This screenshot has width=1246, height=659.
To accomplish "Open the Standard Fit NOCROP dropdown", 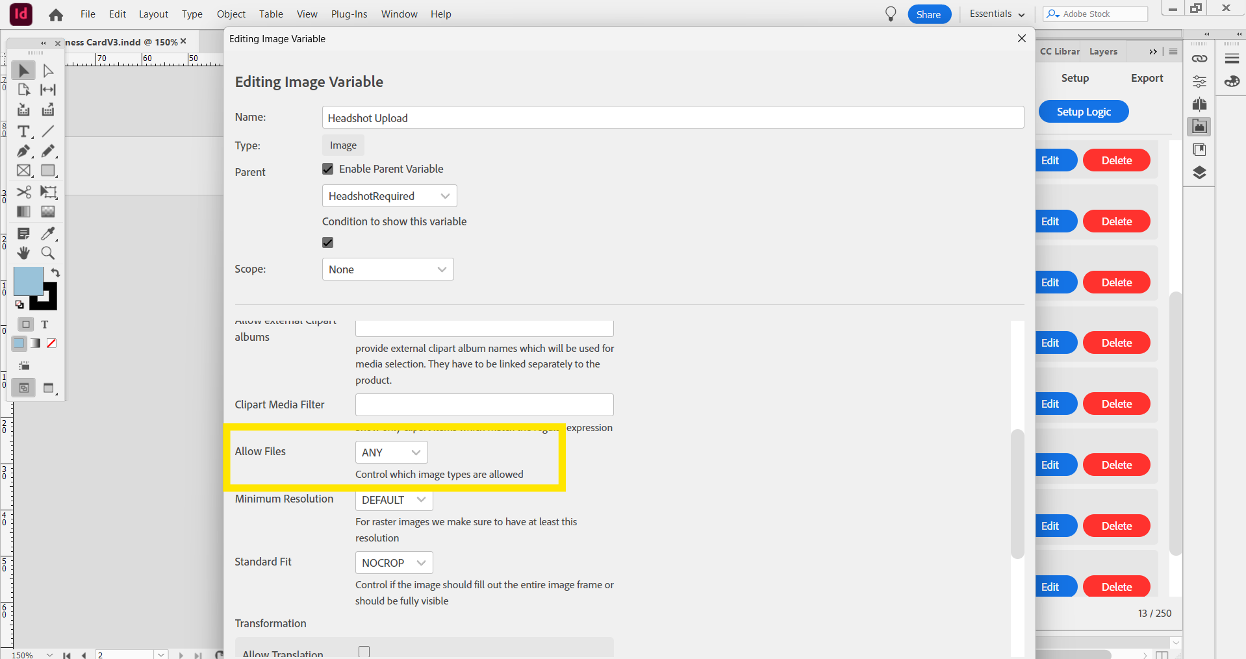I will (x=394, y=563).
